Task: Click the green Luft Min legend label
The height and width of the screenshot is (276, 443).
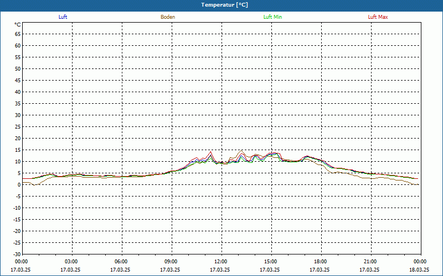Action: click(x=272, y=17)
